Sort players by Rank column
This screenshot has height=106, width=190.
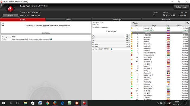(x=137, y=26)
